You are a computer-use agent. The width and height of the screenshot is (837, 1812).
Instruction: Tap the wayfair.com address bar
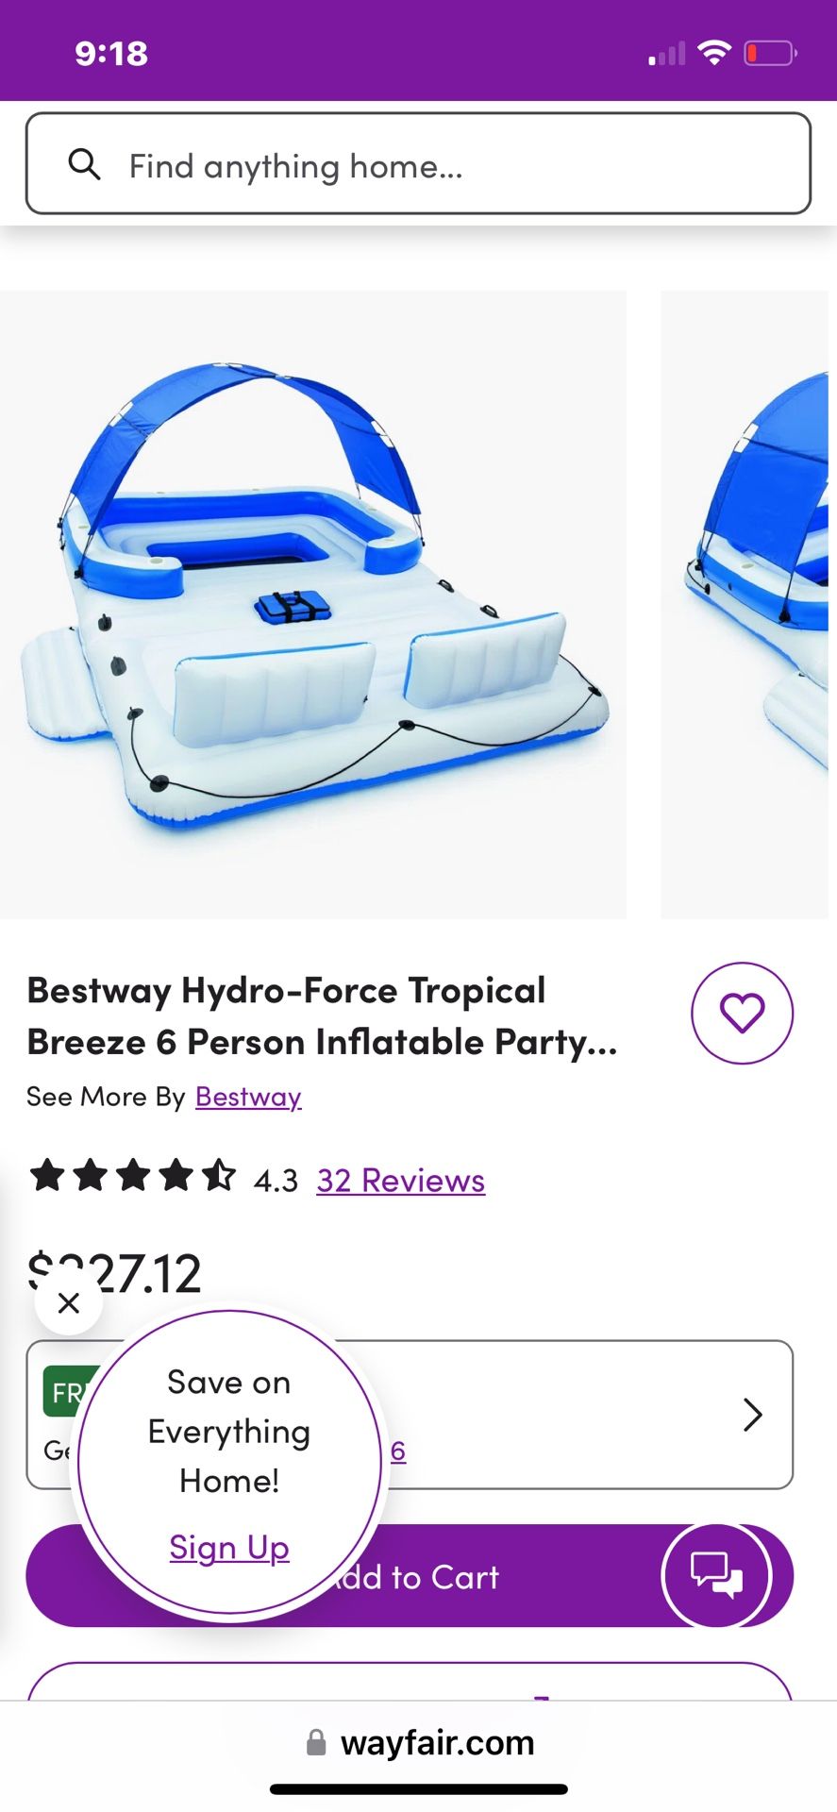click(x=420, y=1742)
